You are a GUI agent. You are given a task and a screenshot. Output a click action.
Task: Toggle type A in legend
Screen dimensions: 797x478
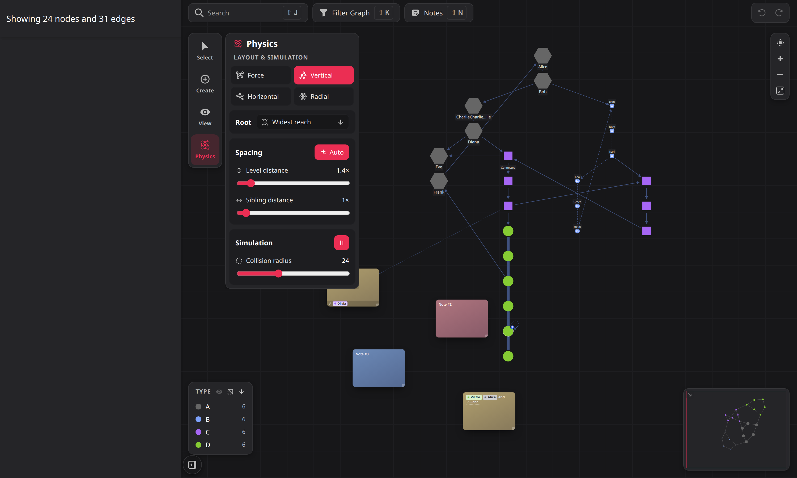[x=220, y=407]
